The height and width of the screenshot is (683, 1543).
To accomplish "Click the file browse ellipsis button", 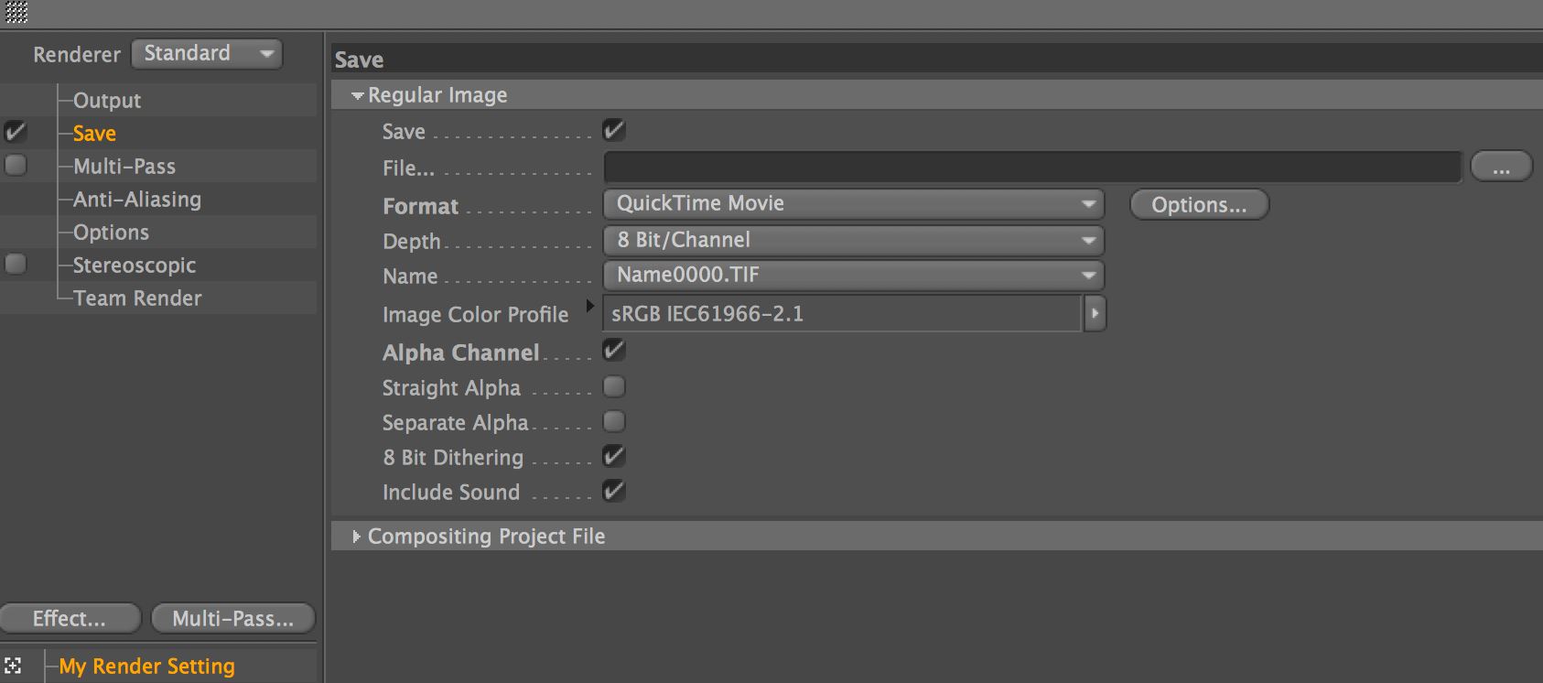I will (x=1501, y=168).
